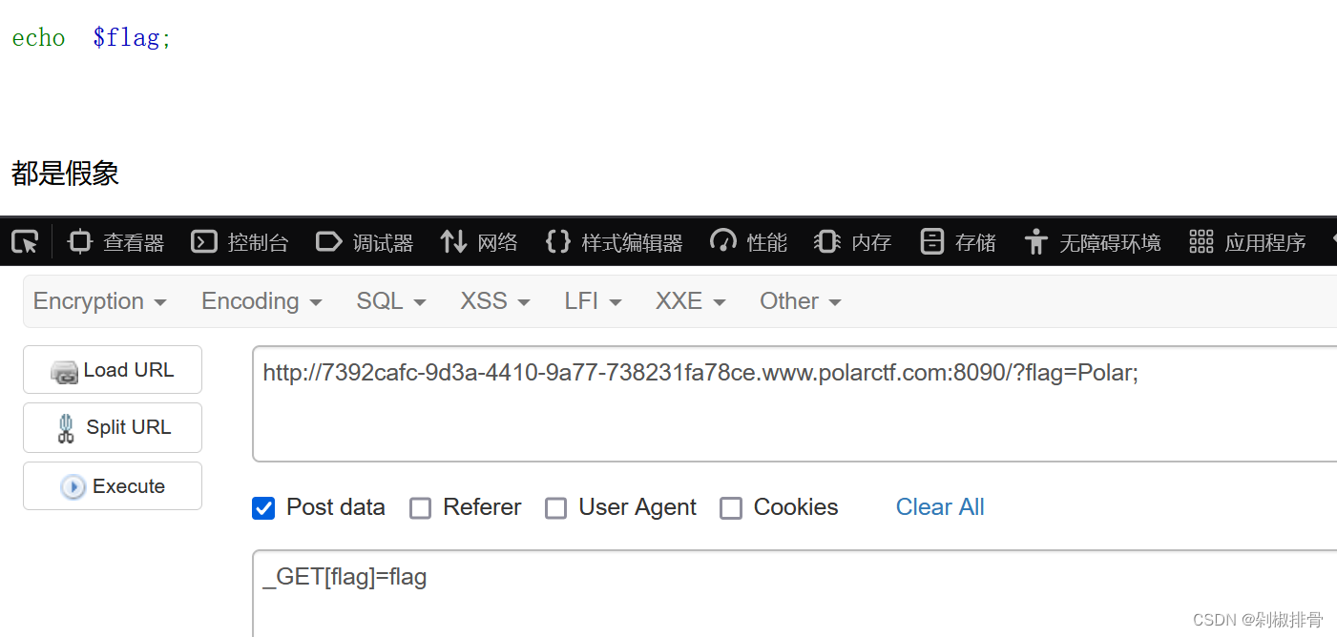Expand the SQL dropdown menu

click(391, 301)
